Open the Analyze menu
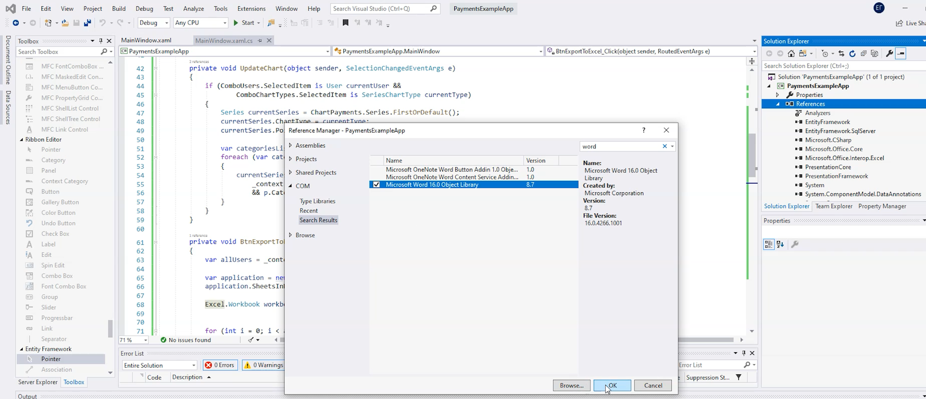The width and height of the screenshot is (926, 399). 193,8
